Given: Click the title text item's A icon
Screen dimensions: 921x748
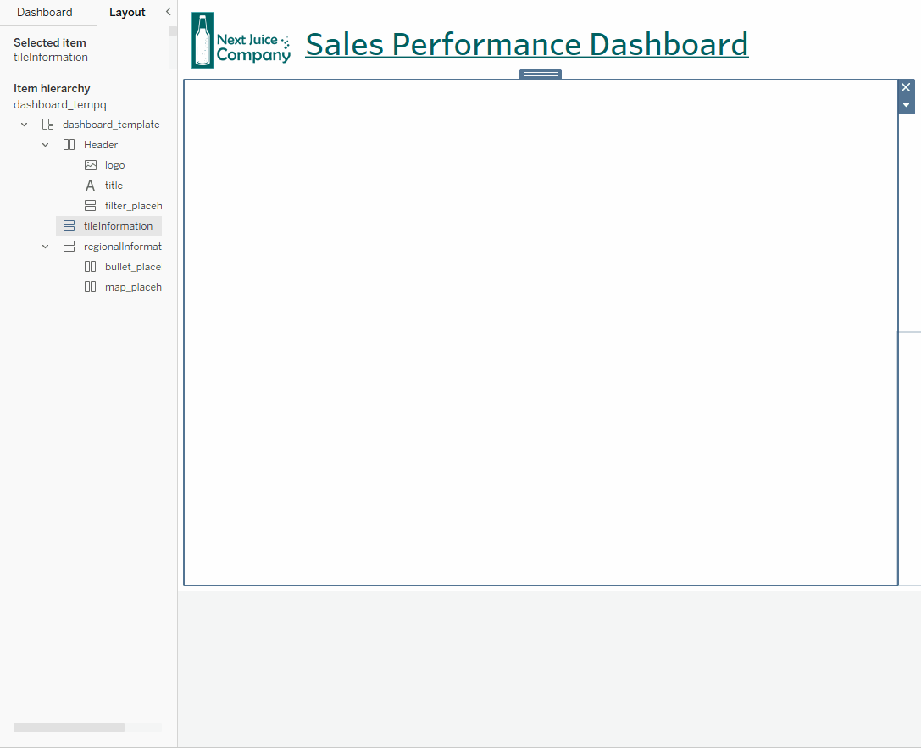Looking at the screenshot, I should click(x=90, y=185).
